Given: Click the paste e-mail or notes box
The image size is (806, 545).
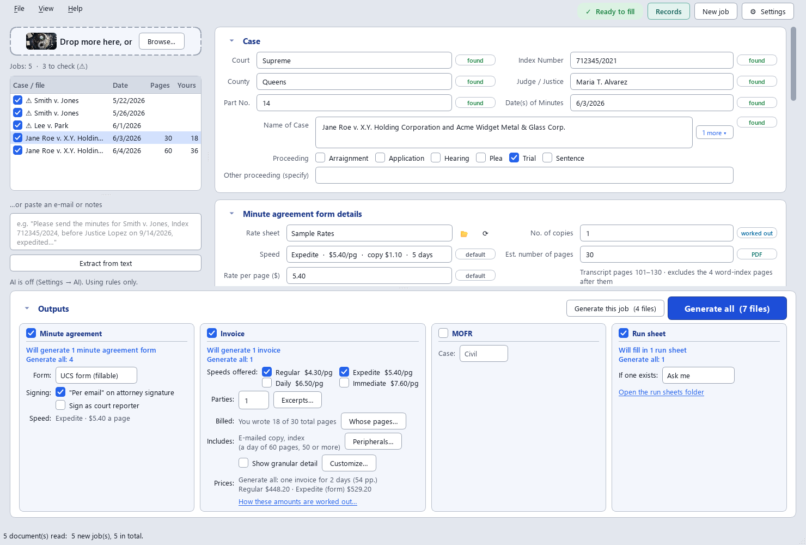Looking at the screenshot, I should point(106,232).
